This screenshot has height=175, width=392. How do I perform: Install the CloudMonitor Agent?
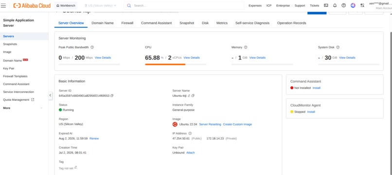(311, 112)
